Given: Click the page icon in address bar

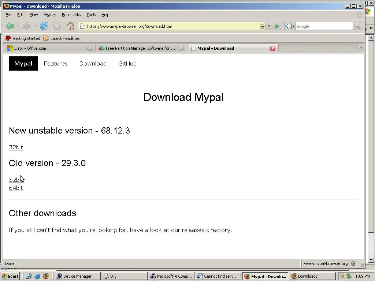Looking at the screenshot, I should tap(82, 26).
